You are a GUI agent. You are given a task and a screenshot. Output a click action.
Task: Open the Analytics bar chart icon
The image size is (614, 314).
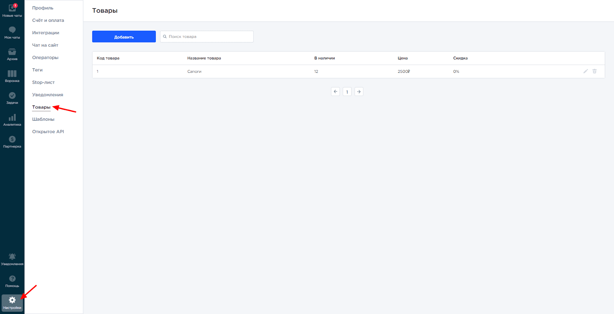[x=12, y=118]
